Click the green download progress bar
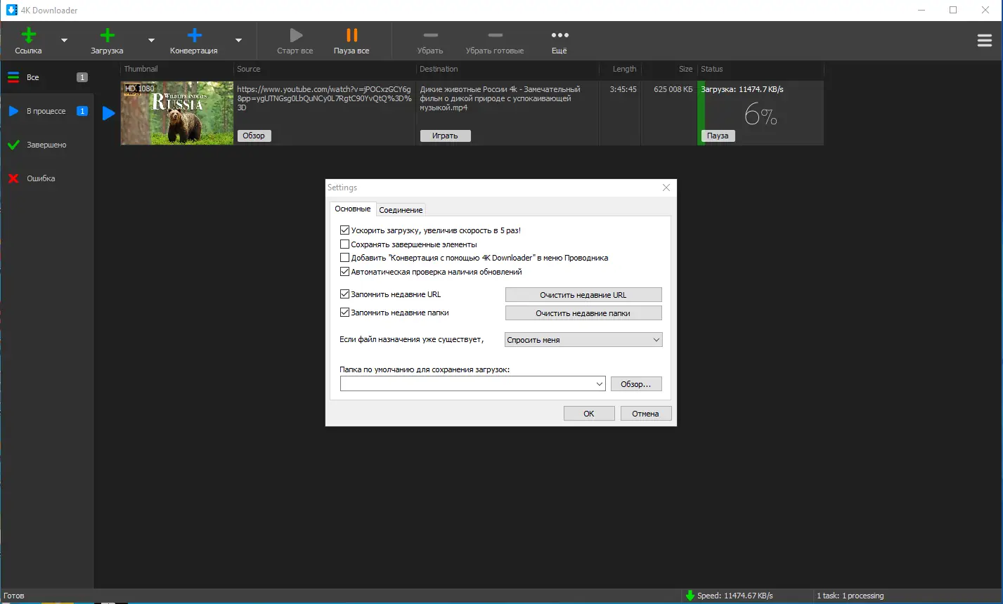Image resolution: width=1003 pixels, height=604 pixels. (701, 113)
